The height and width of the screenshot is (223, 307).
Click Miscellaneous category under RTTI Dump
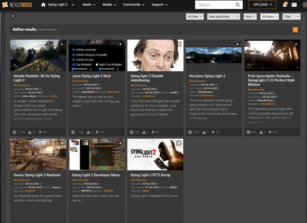click(139, 180)
